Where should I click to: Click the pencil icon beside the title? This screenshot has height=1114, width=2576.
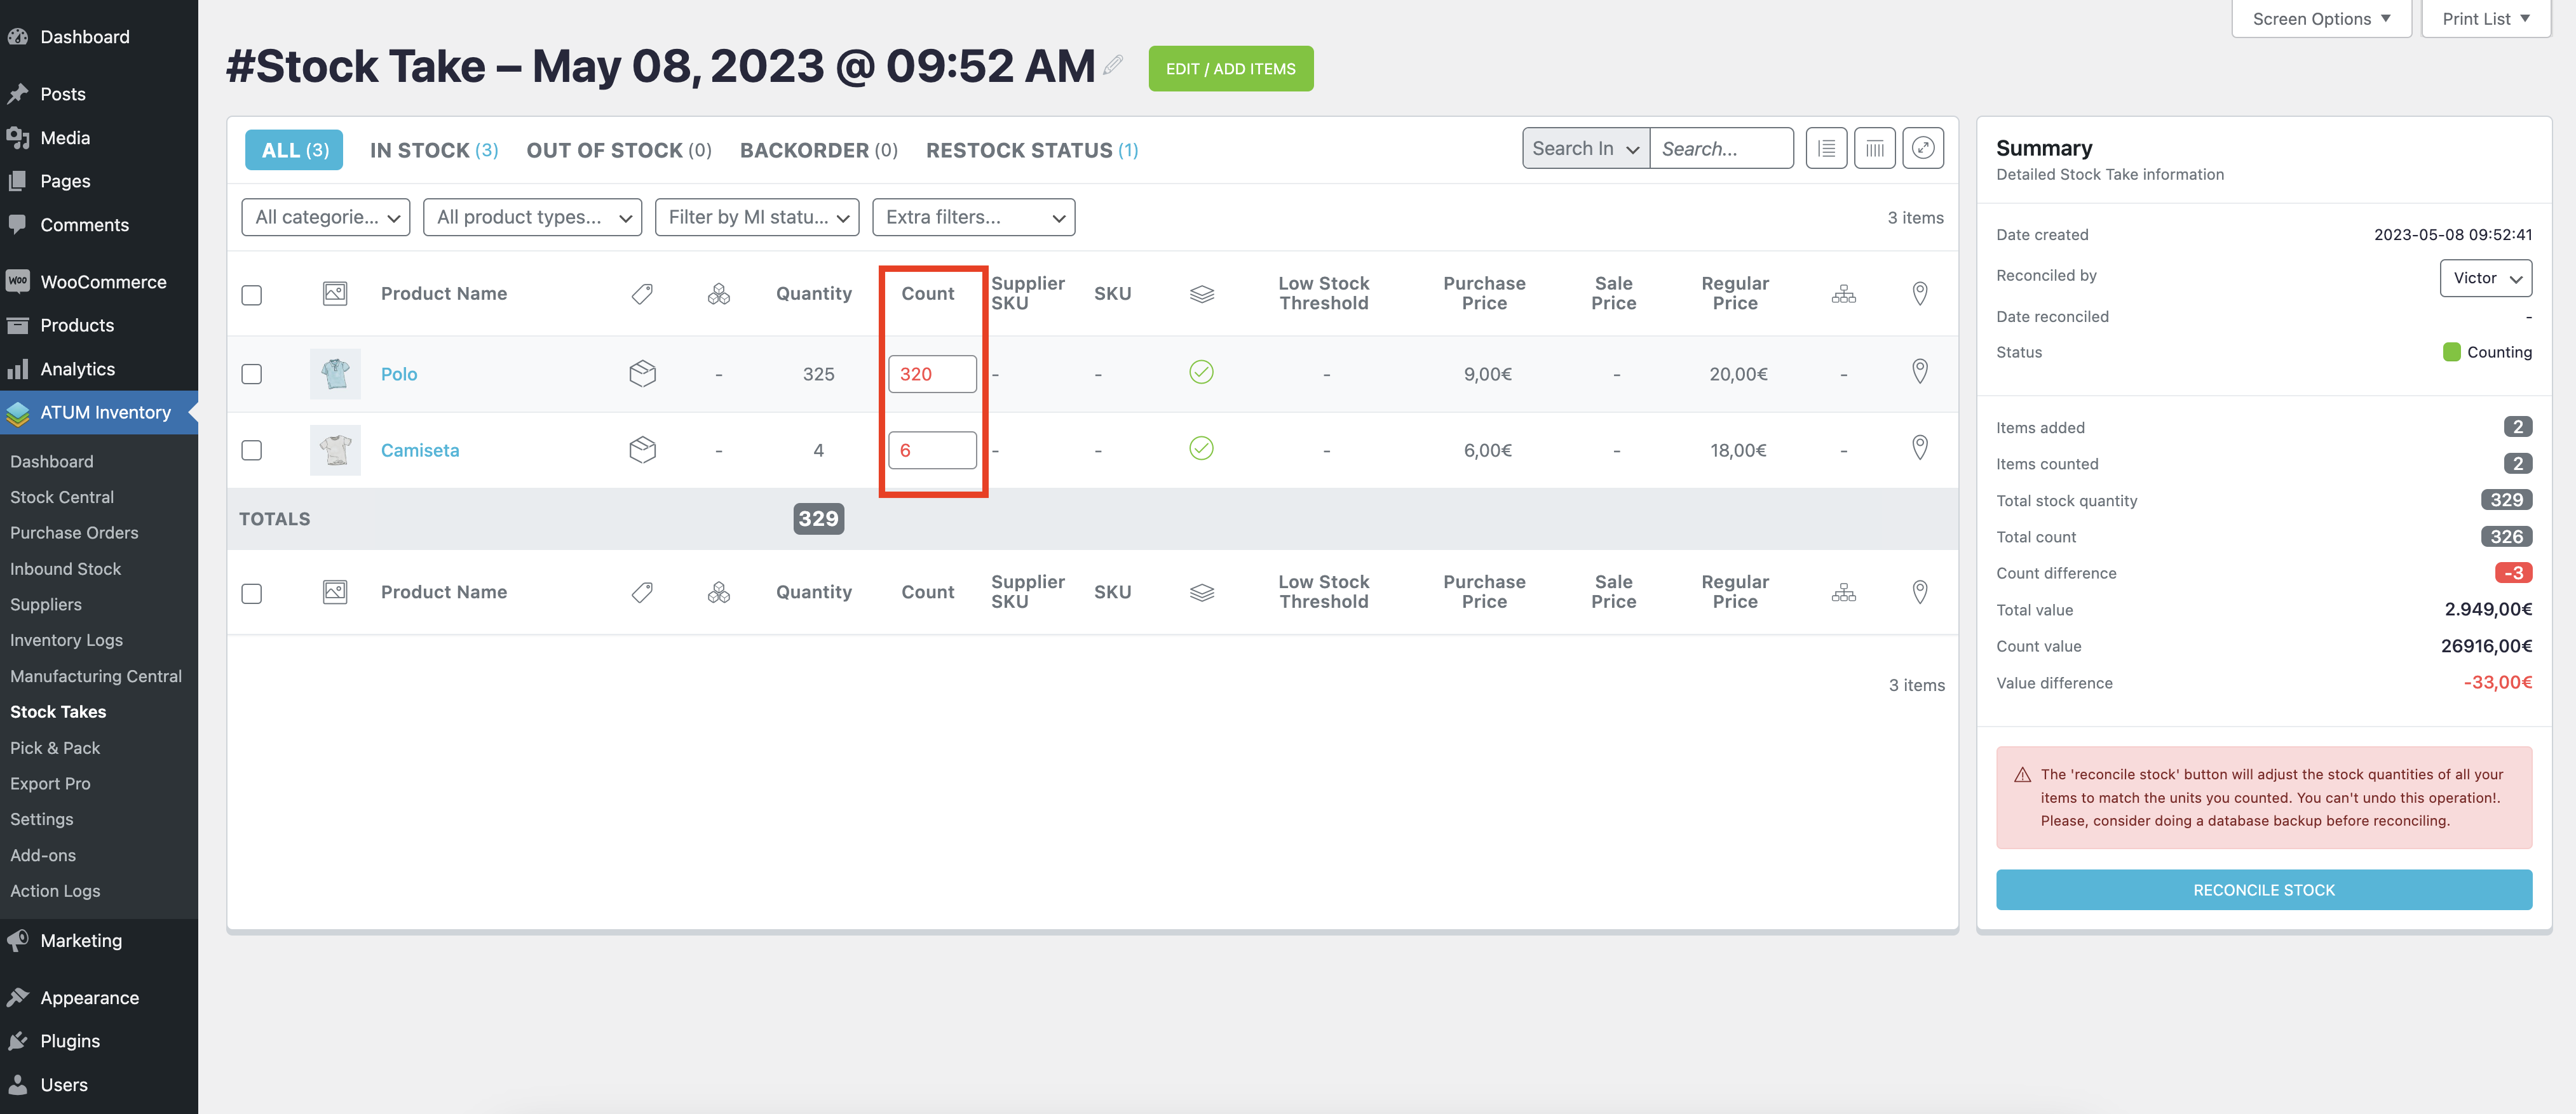[x=1113, y=66]
